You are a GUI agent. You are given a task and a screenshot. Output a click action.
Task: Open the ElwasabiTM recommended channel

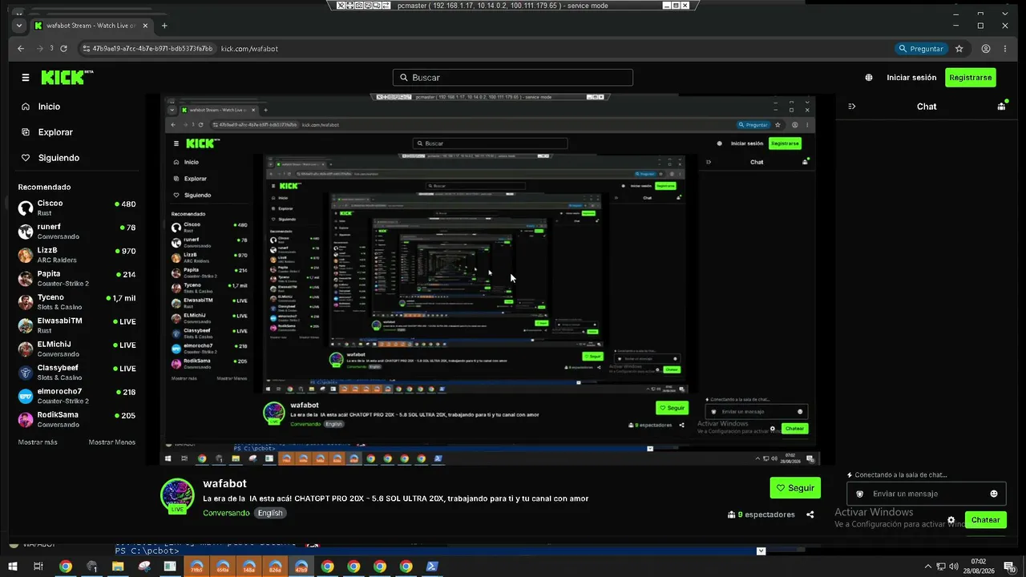point(77,325)
